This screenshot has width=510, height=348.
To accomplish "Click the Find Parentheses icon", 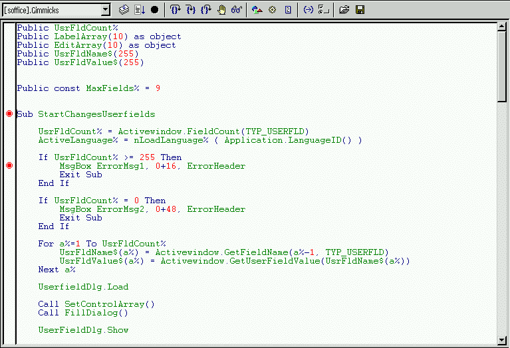I will pos(308,10).
